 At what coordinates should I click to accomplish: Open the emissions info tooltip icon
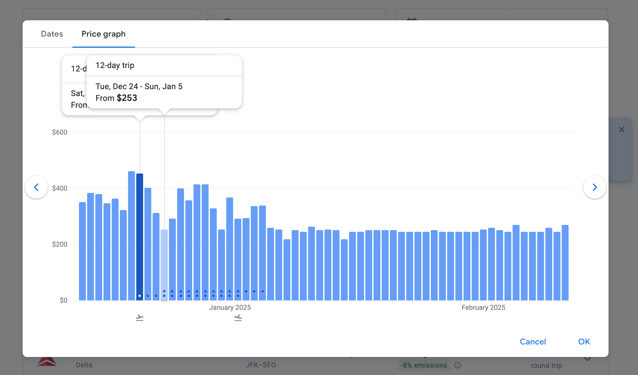[x=457, y=365]
